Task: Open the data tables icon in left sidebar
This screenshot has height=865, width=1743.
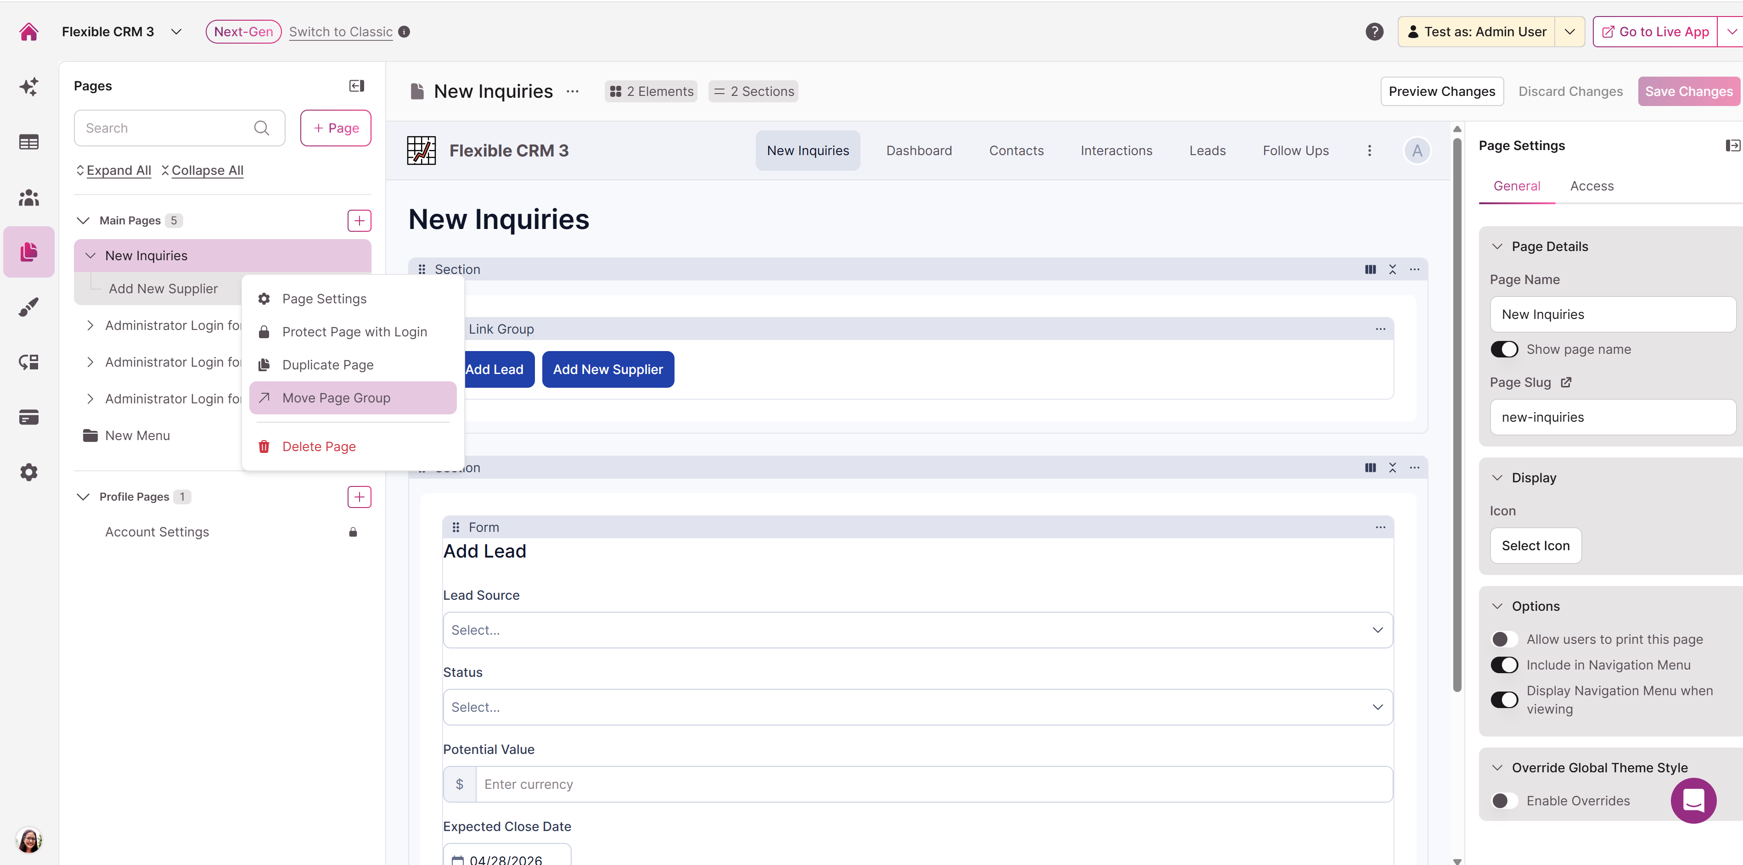Action: tap(28, 142)
